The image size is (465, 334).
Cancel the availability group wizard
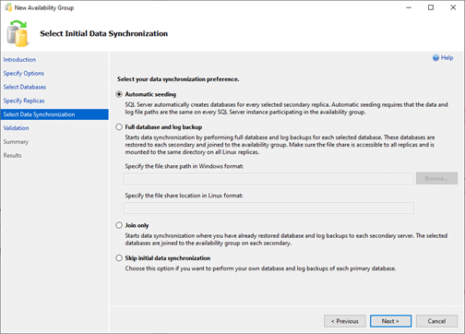(x=436, y=321)
